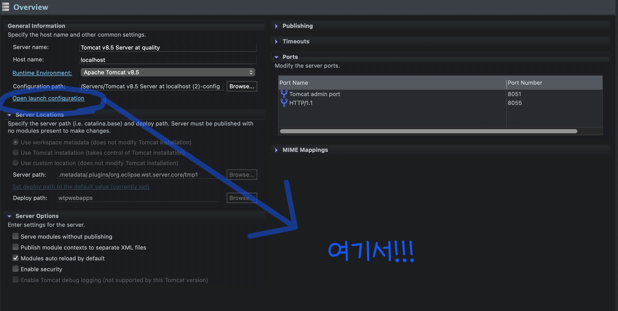Screen dimensions: 618x311
Task: Expand the MIME Mappings section
Action: point(276,150)
